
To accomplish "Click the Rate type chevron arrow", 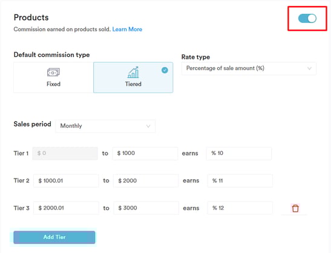I will tap(309, 68).
